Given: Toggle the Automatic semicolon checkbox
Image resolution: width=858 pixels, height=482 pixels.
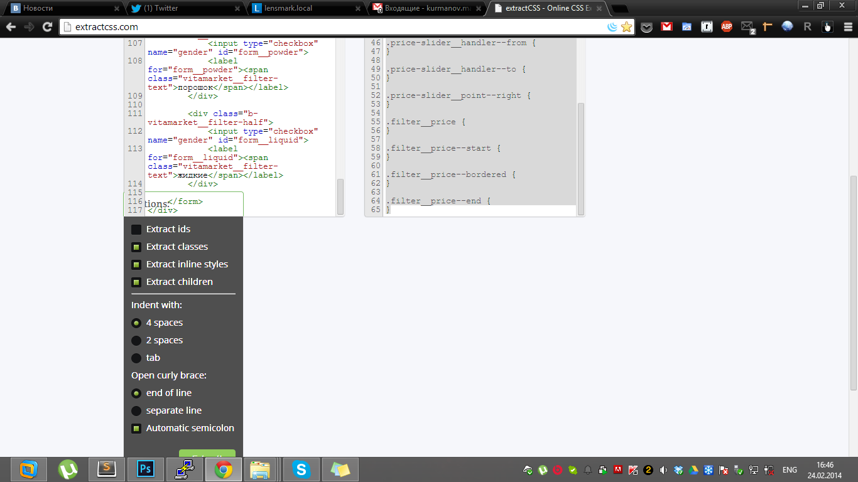Looking at the screenshot, I should pyautogui.click(x=136, y=429).
